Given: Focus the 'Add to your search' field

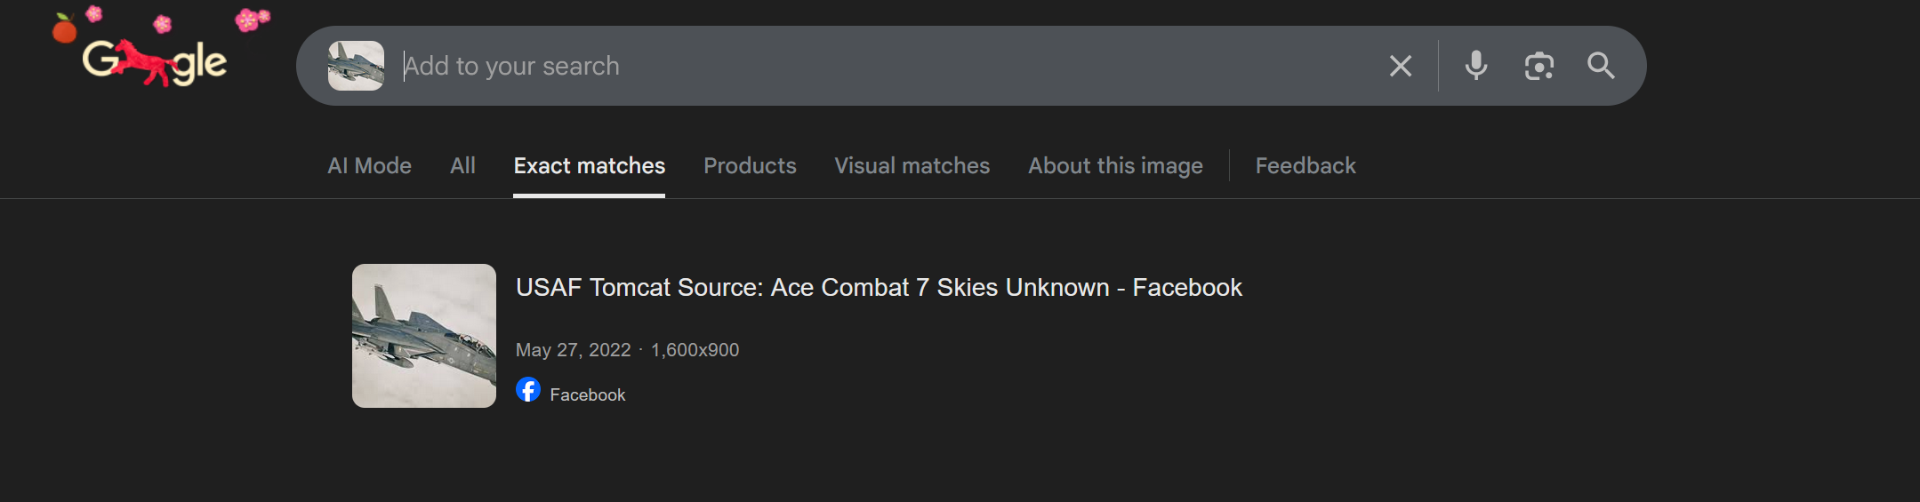Looking at the screenshot, I should (880, 66).
